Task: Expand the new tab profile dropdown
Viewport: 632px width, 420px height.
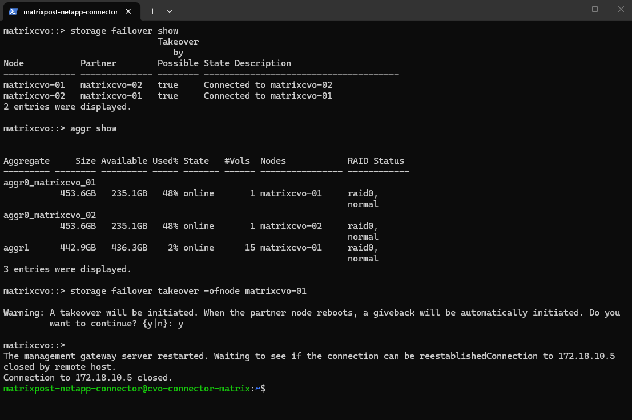Action: (170, 11)
